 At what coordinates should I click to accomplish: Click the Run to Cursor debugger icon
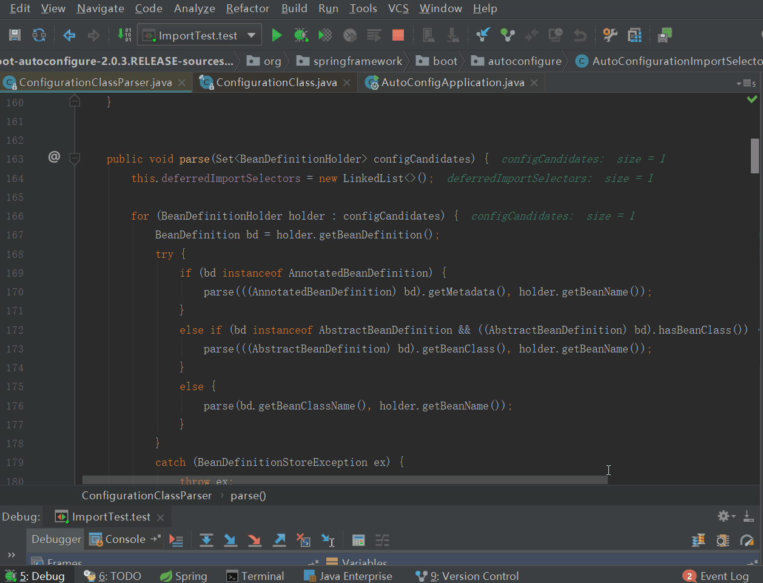(x=328, y=540)
